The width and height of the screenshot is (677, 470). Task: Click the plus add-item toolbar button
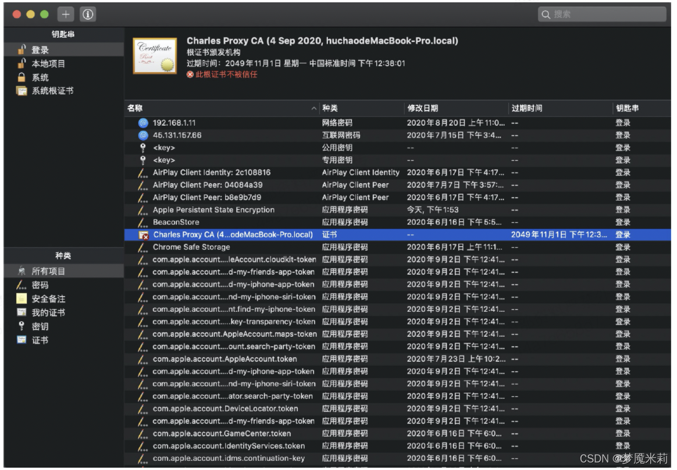pyautogui.click(x=66, y=15)
